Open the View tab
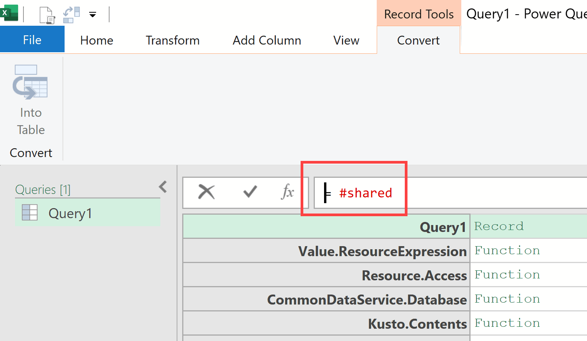This screenshot has height=341, width=587. click(x=346, y=40)
